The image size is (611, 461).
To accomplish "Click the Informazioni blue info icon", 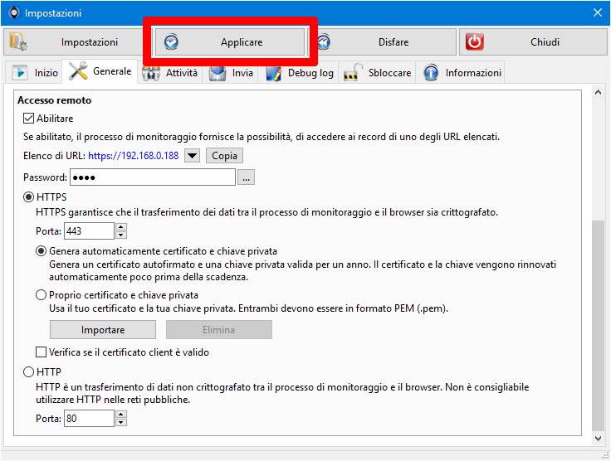I will [431, 73].
